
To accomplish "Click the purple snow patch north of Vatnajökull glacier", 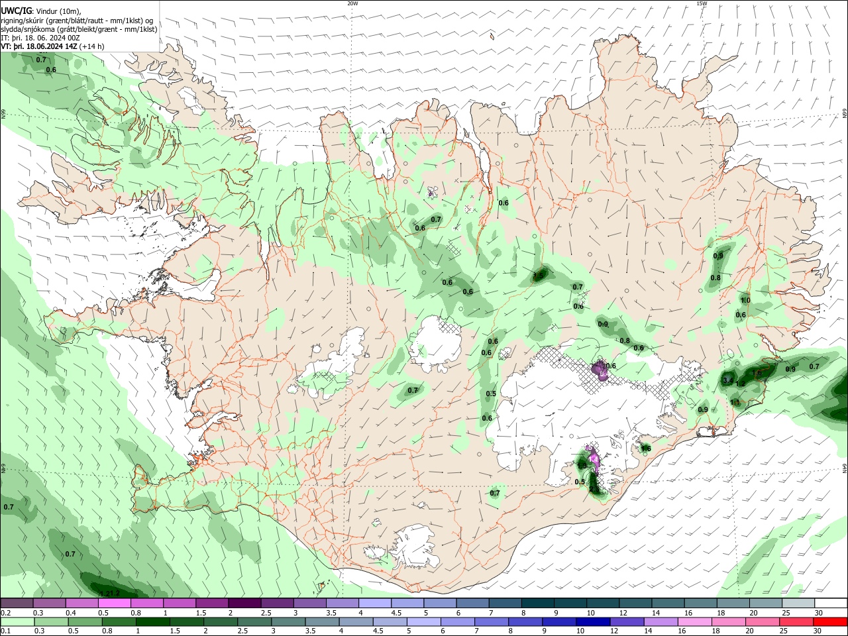I will click(x=600, y=370).
